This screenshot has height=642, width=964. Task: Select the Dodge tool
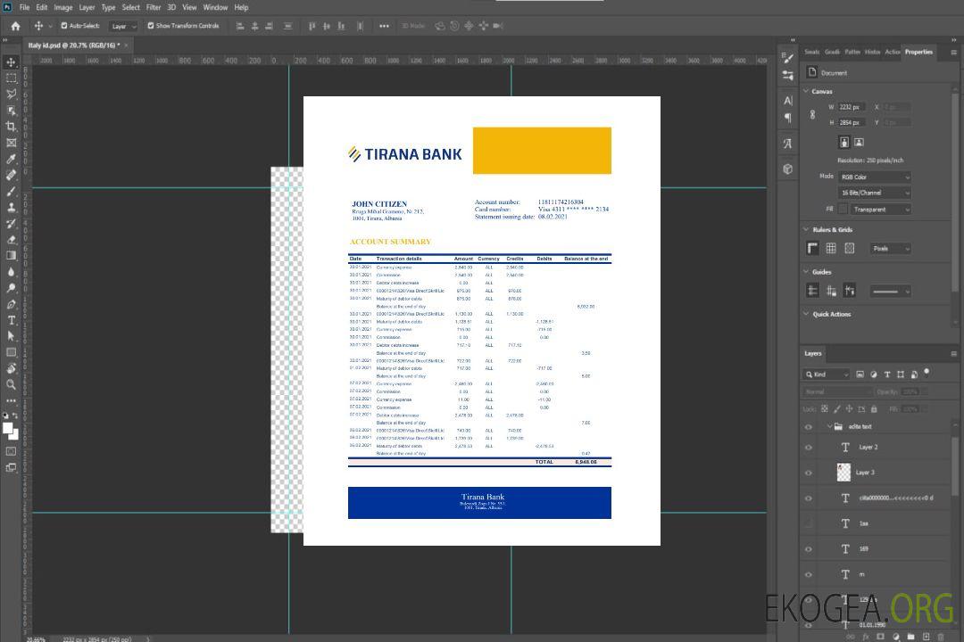point(11,287)
